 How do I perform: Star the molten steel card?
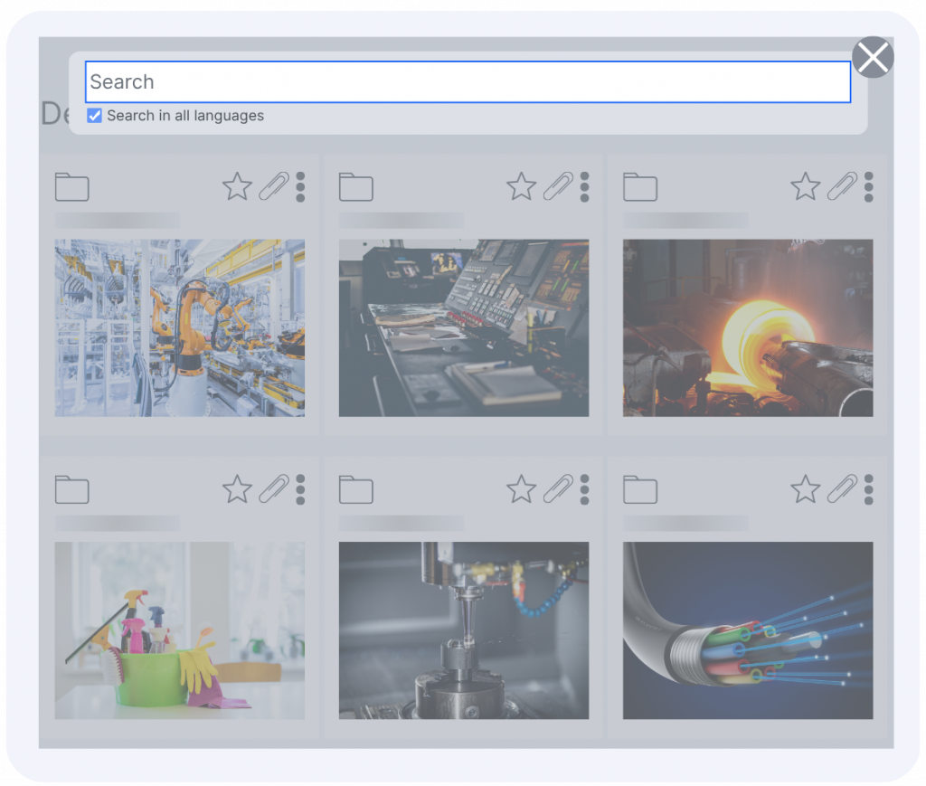point(805,187)
